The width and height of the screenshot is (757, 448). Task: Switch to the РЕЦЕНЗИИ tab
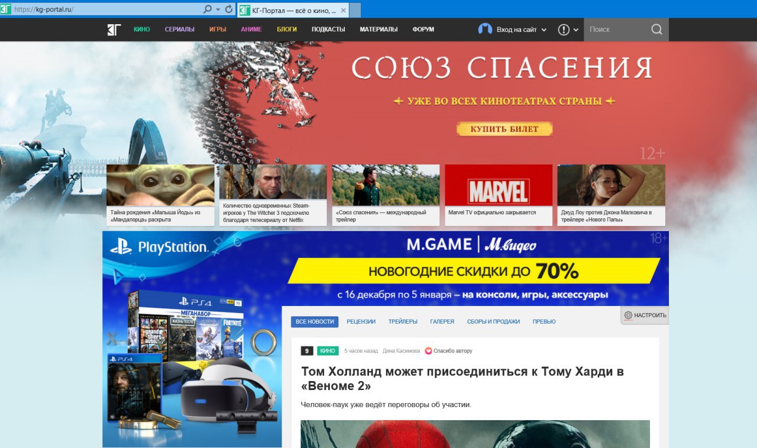pos(361,322)
